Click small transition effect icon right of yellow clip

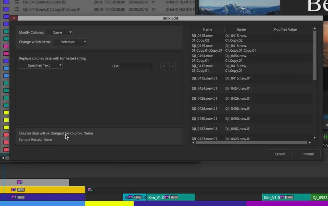point(90,190)
